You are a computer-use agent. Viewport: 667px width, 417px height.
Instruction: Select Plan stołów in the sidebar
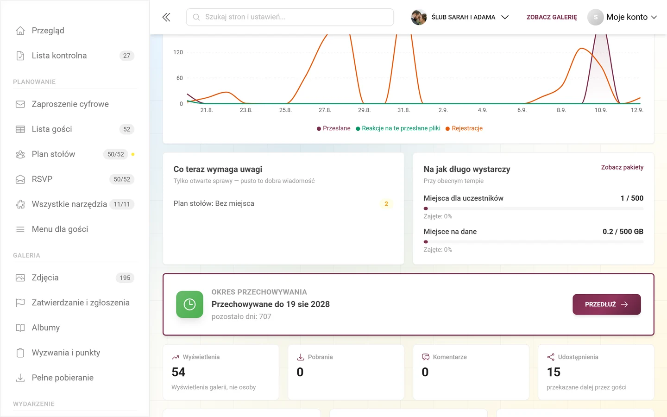point(75,154)
